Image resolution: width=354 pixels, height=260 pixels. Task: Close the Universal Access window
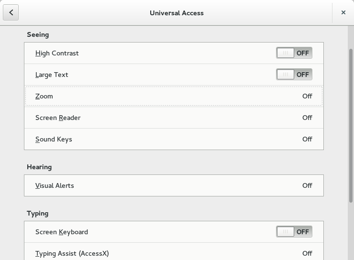tap(343, 13)
